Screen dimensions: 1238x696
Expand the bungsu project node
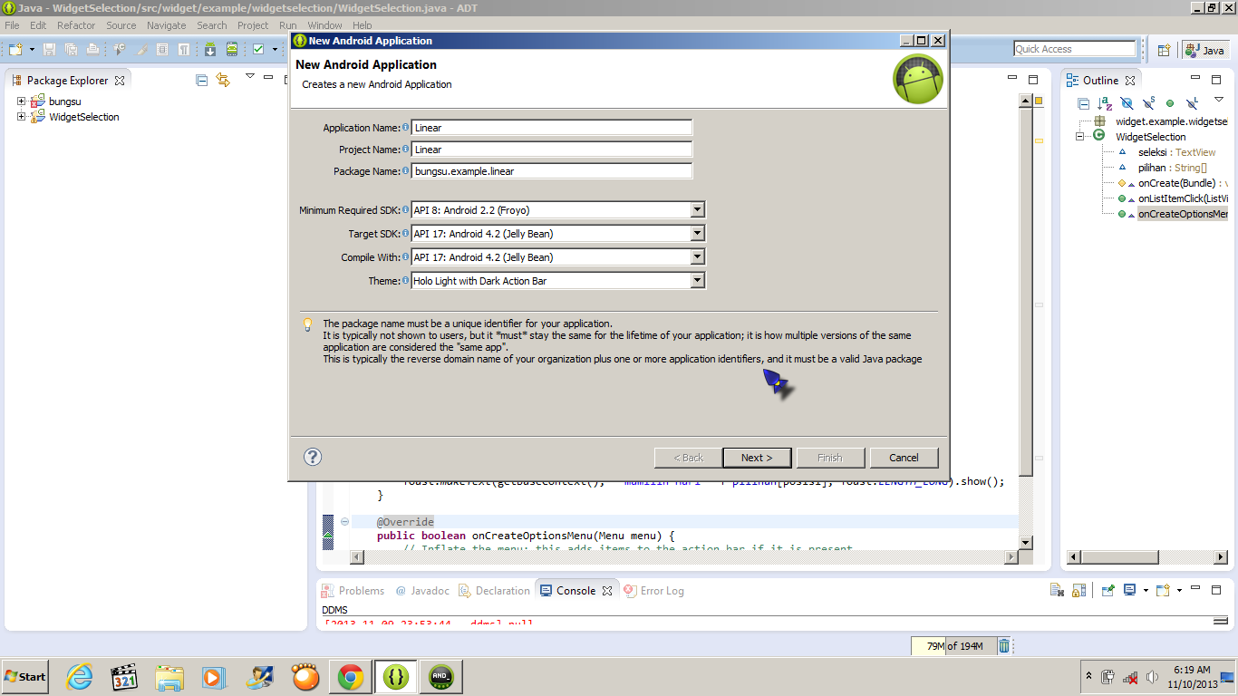coord(21,101)
